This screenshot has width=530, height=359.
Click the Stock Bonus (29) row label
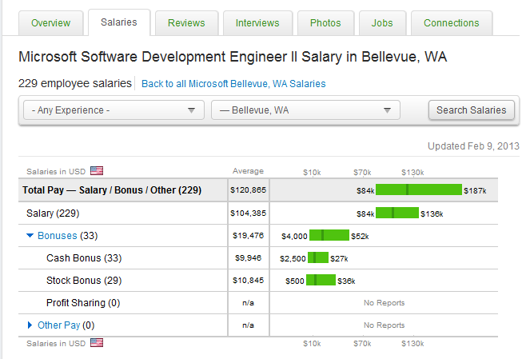click(x=84, y=280)
